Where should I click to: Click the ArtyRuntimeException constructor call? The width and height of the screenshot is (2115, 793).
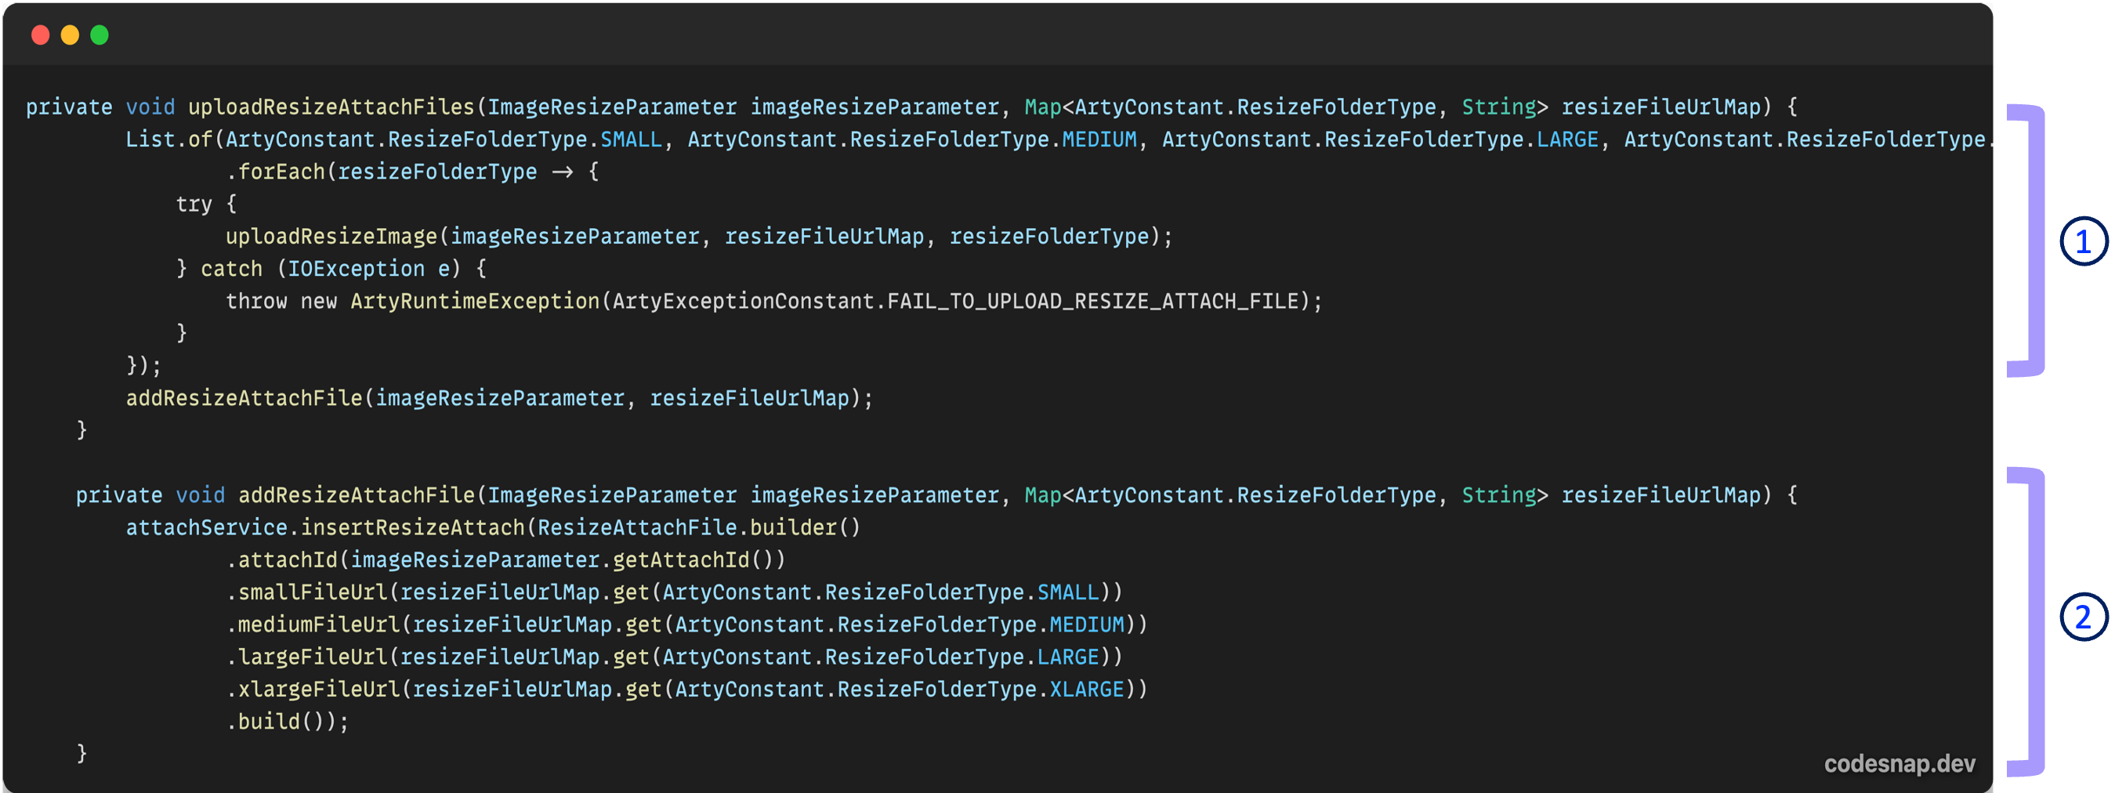pos(476,301)
